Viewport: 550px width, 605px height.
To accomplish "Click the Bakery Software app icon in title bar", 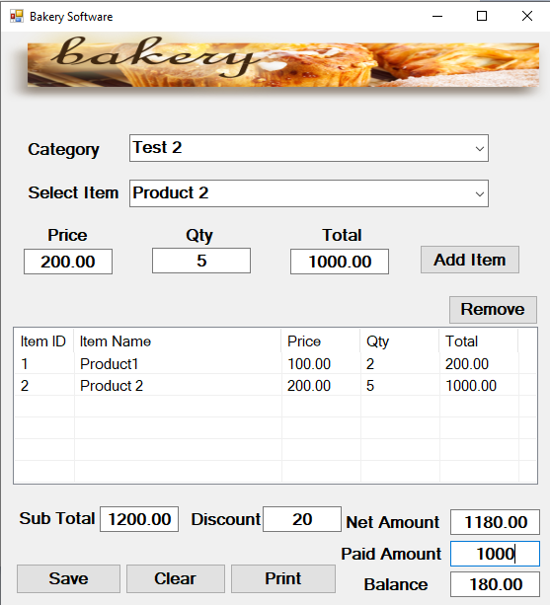I will (17, 16).
